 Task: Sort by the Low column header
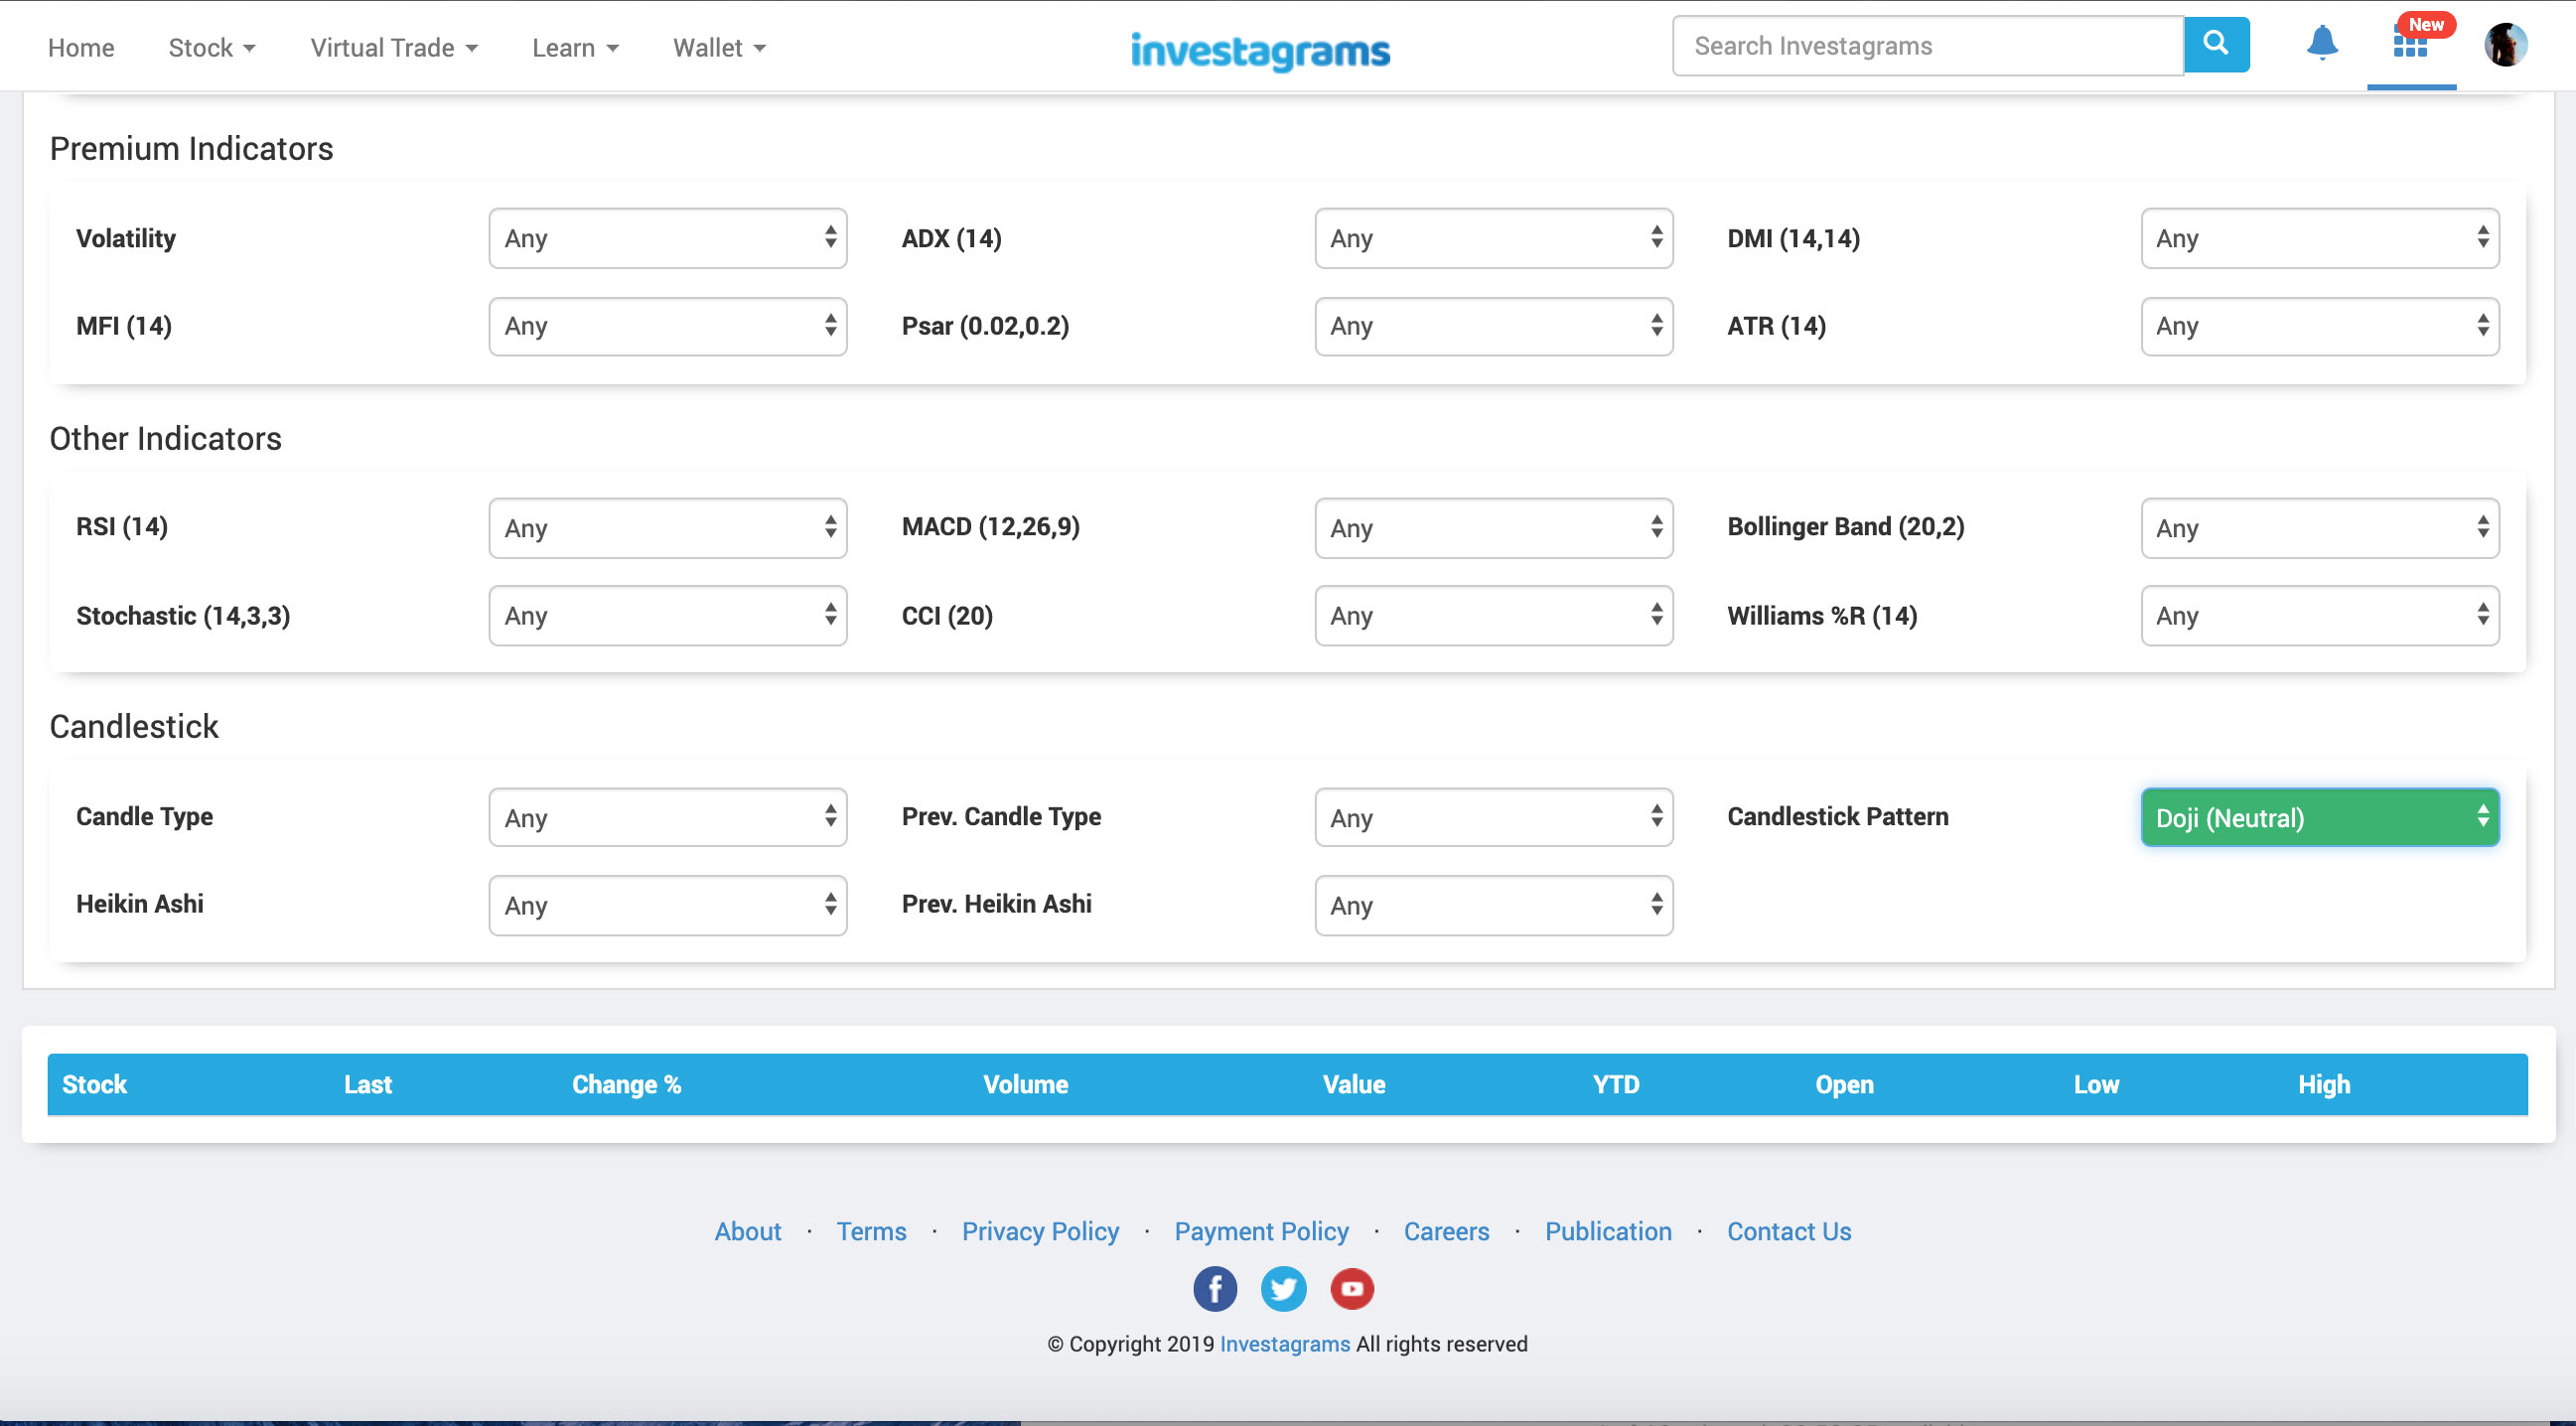[2096, 1084]
